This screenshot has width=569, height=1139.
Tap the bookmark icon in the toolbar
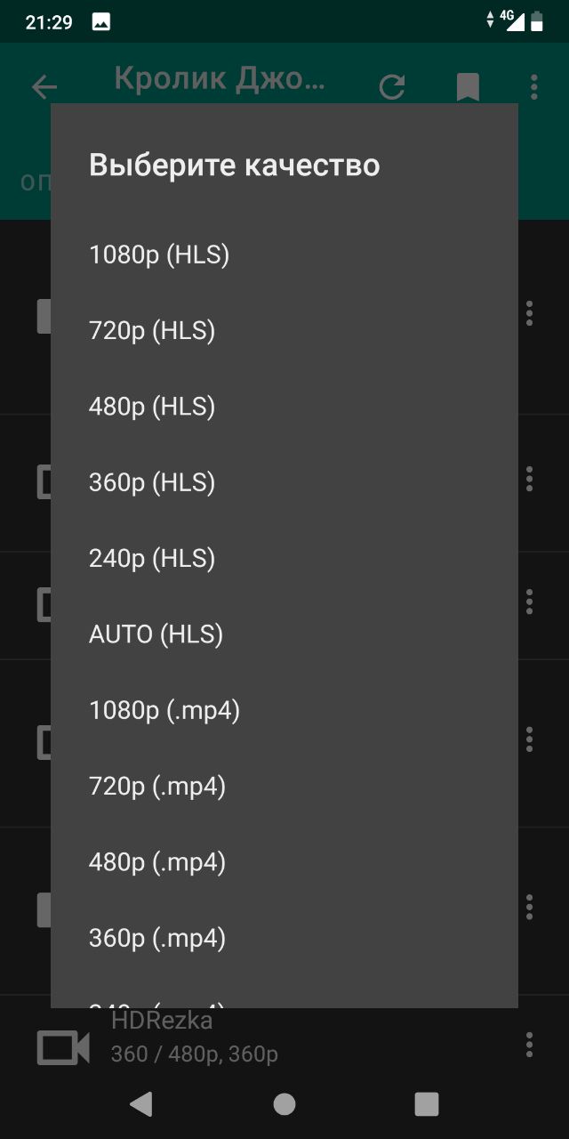point(468,86)
